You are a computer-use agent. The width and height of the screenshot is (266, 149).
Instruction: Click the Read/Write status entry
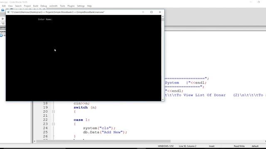point(239,146)
